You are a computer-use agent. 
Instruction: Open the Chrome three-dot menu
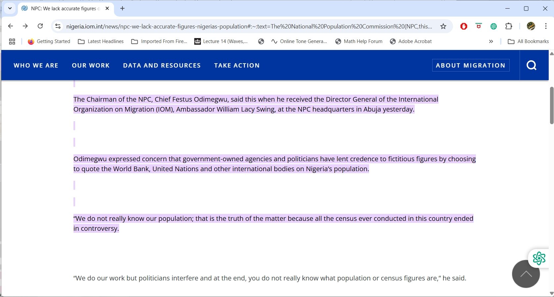tap(546, 26)
